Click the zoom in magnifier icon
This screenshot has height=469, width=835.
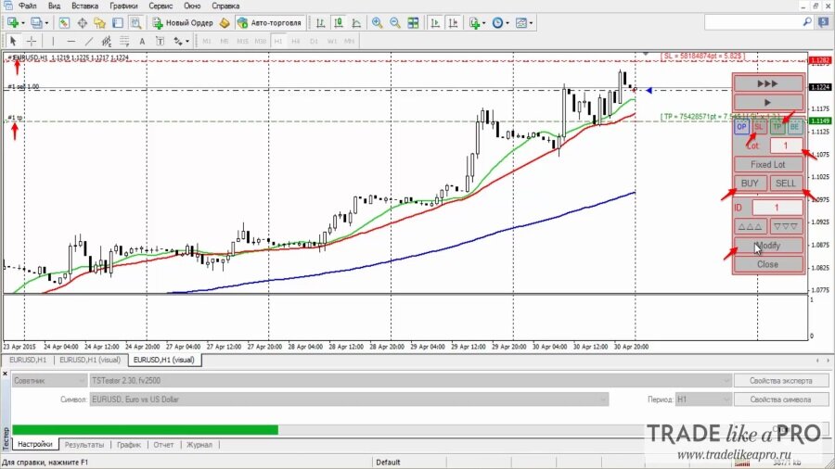377,23
